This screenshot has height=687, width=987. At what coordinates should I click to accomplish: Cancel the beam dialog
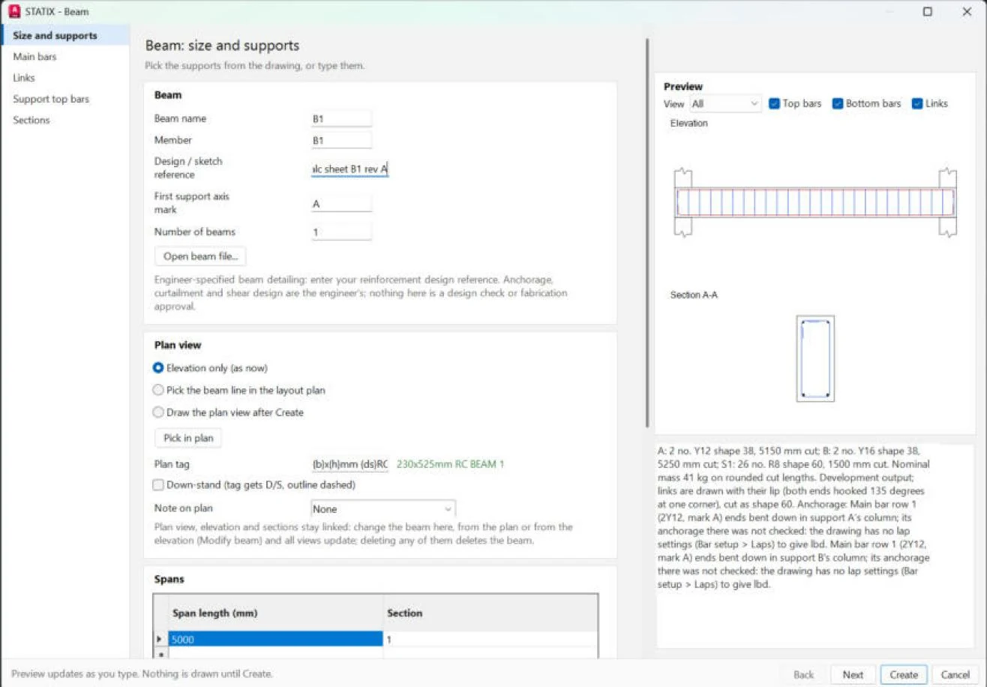(955, 674)
